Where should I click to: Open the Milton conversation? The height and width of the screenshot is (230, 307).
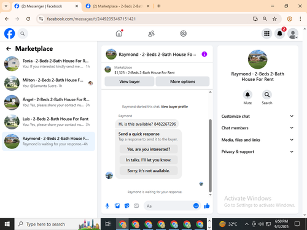(49, 83)
